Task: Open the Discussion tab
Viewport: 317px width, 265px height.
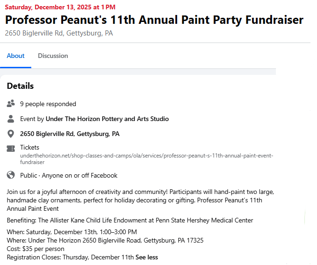Action: click(x=53, y=56)
